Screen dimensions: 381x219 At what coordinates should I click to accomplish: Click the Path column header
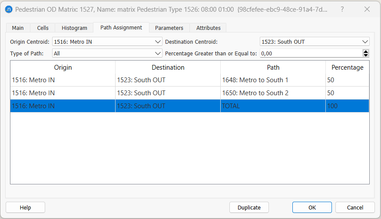click(273, 68)
